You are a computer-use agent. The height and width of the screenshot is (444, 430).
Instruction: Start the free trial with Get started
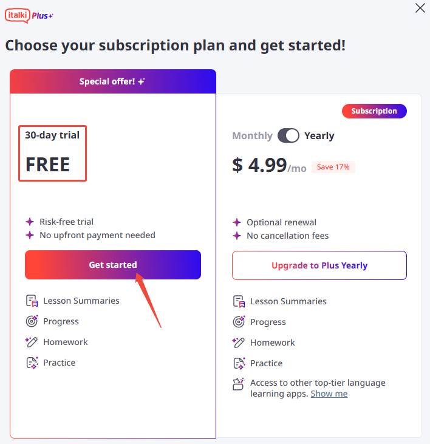click(x=113, y=265)
